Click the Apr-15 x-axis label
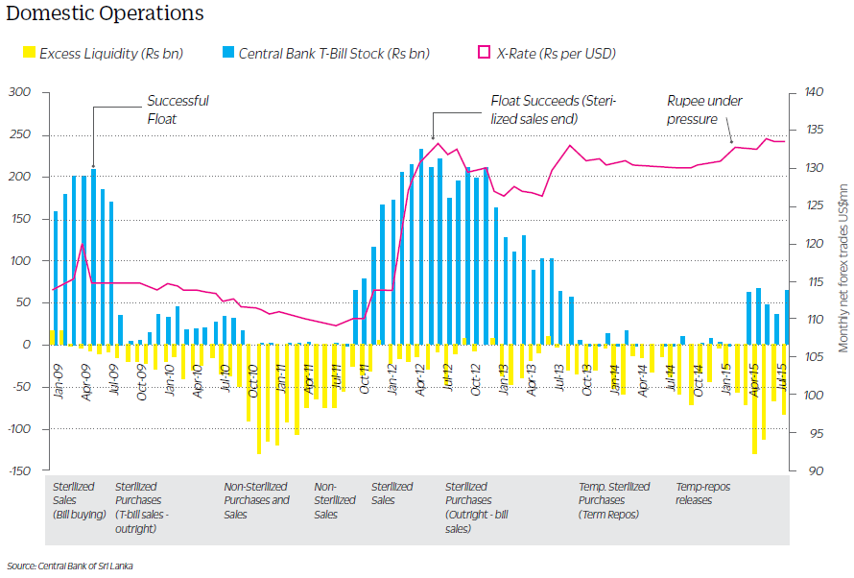 pos(754,380)
